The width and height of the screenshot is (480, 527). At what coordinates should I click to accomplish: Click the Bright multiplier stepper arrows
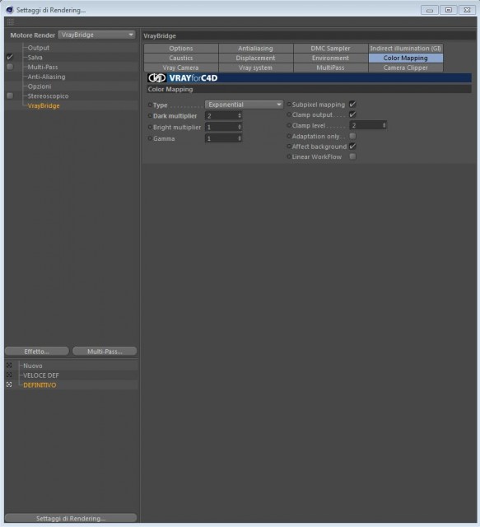tap(240, 127)
